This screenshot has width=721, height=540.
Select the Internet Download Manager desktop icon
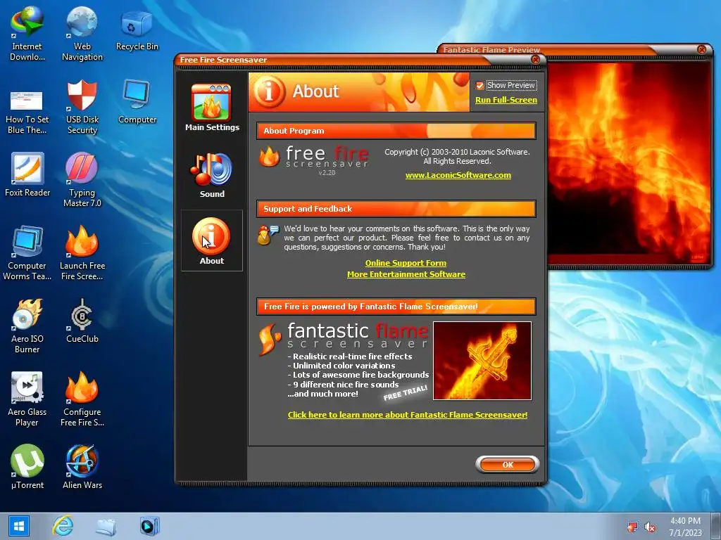point(27,34)
